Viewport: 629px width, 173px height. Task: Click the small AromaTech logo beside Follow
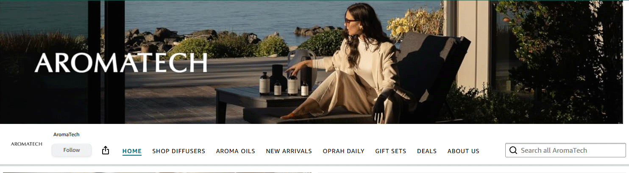click(27, 144)
